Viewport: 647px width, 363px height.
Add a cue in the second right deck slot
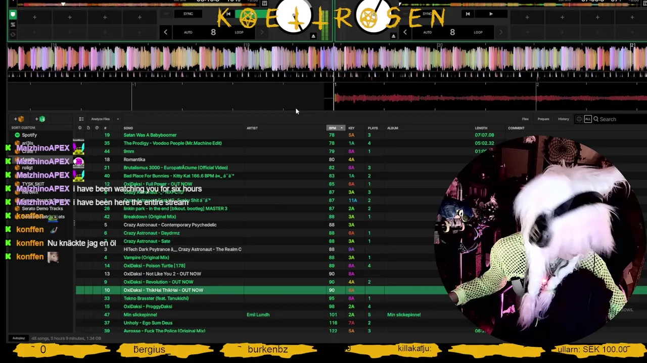[x=562, y=17]
